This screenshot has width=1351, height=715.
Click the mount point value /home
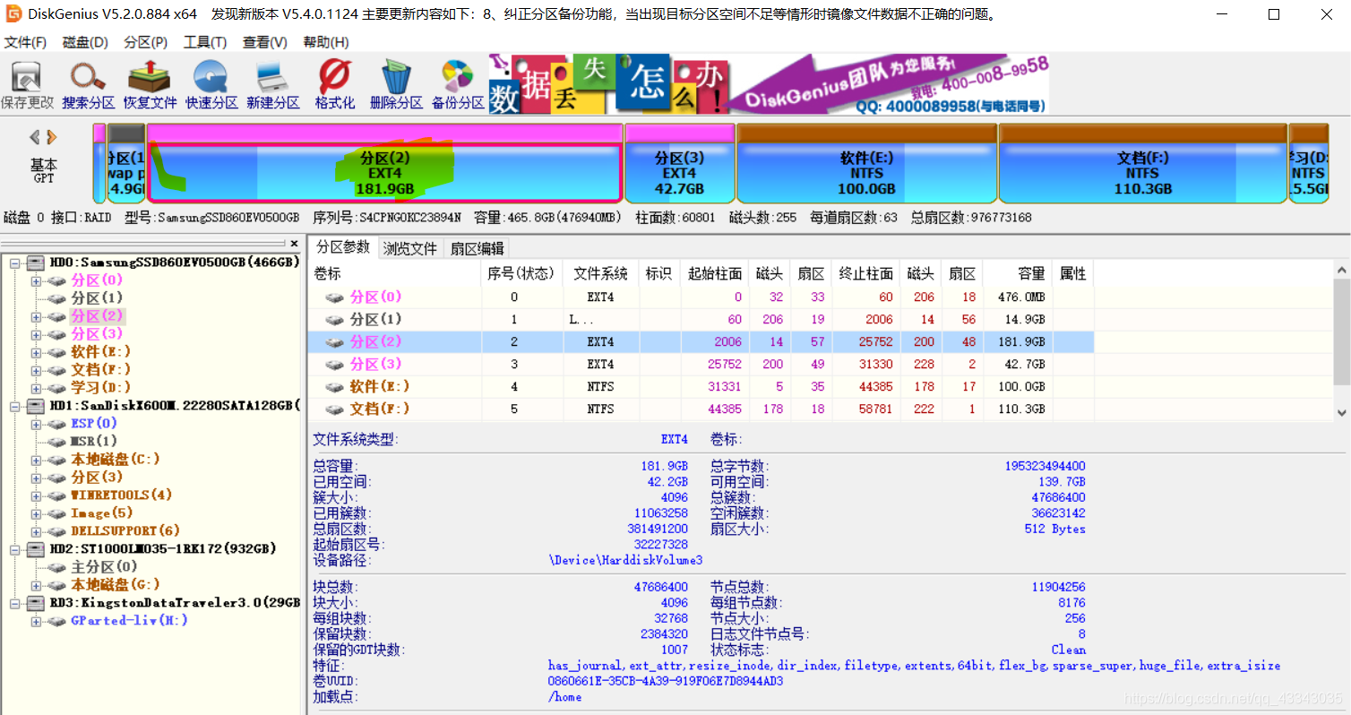pyautogui.click(x=565, y=697)
